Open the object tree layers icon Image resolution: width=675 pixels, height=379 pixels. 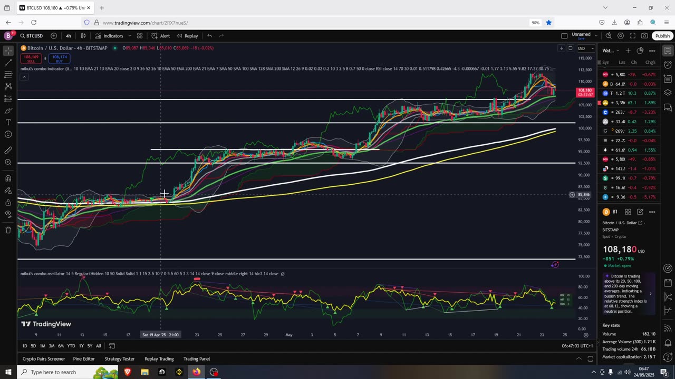click(668, 93)
